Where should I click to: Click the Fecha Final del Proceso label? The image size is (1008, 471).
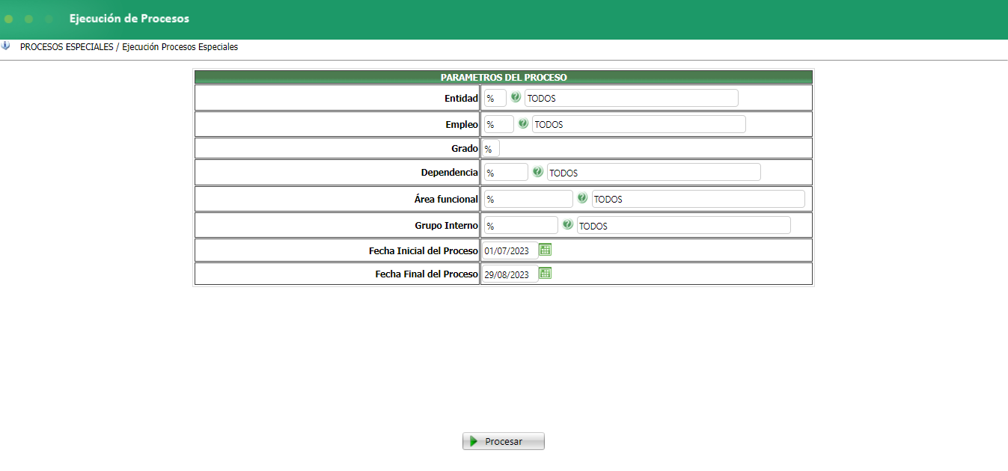coord(427,274)
